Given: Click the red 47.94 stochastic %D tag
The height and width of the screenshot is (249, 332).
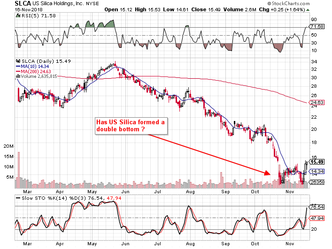Looking at the screenshot, I should pos(317,218).
